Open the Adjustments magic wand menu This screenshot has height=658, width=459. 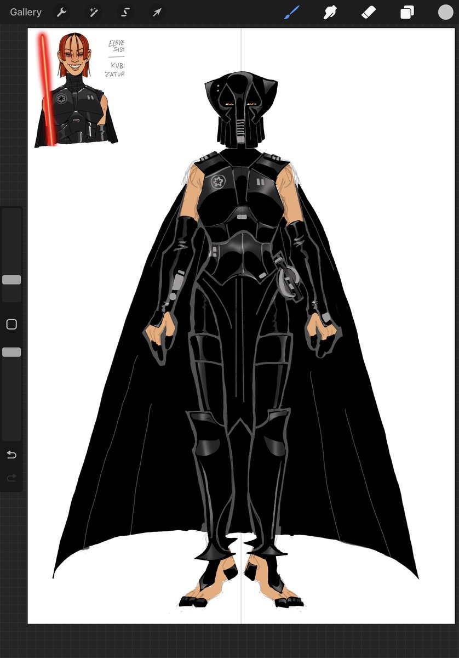coord(94,12)
